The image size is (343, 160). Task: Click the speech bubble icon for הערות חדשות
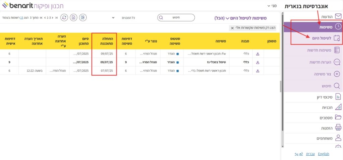[x=338, y=62]
